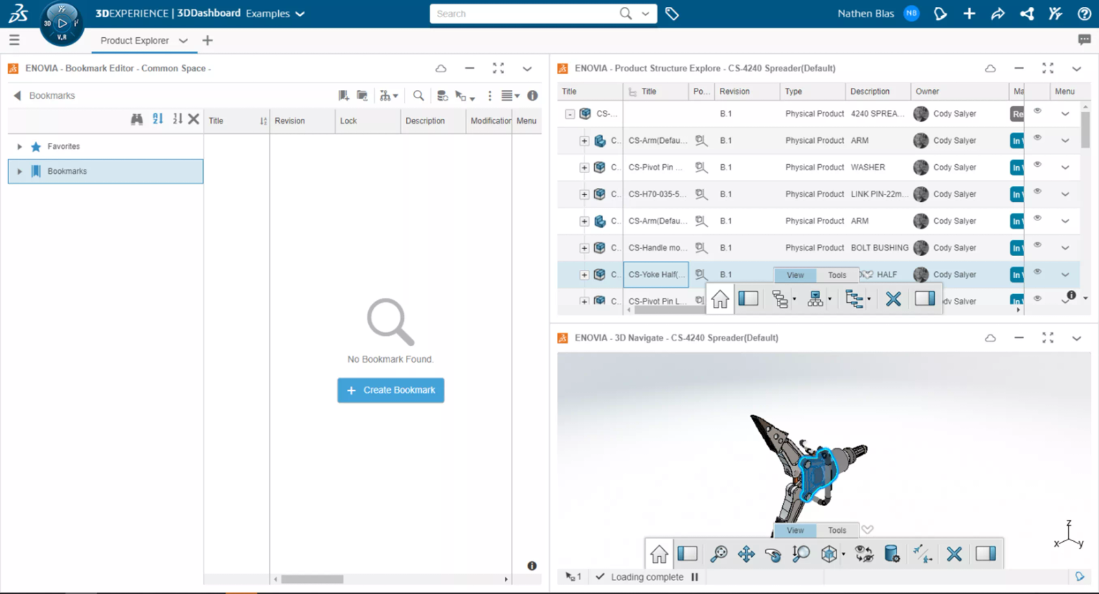Toggle visibility eye of 4240 SPREA root row
The image size is (1099, 594).
pos(1037,111)
